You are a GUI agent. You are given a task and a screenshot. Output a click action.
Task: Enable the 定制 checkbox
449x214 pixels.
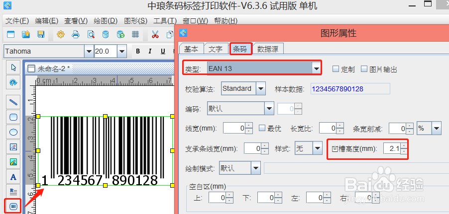coord(336,69)
